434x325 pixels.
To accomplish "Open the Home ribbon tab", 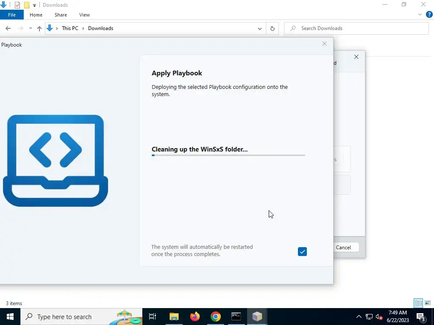I will 36,15.
